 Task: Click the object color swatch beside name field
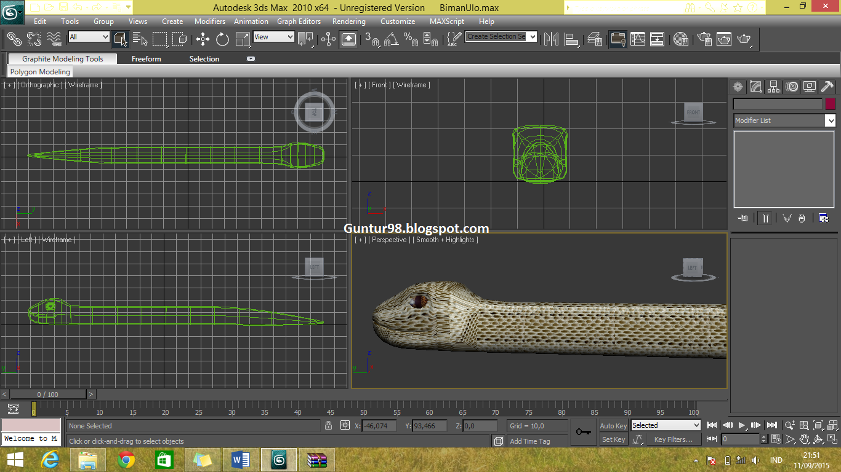point(830,103)
